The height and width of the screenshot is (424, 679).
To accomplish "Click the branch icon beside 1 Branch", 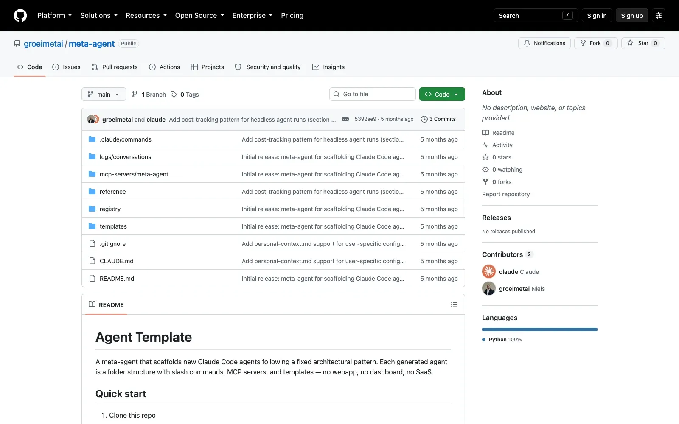I will (x=135, y=94).
